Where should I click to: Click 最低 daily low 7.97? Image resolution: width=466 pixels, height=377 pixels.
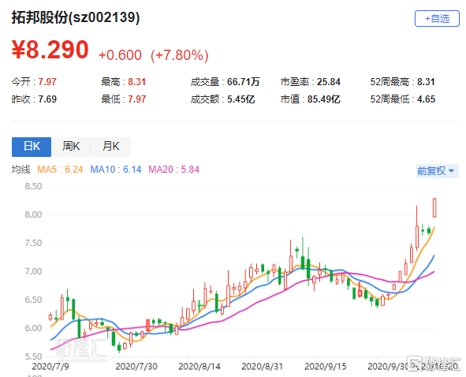click(x=123, y=99)
